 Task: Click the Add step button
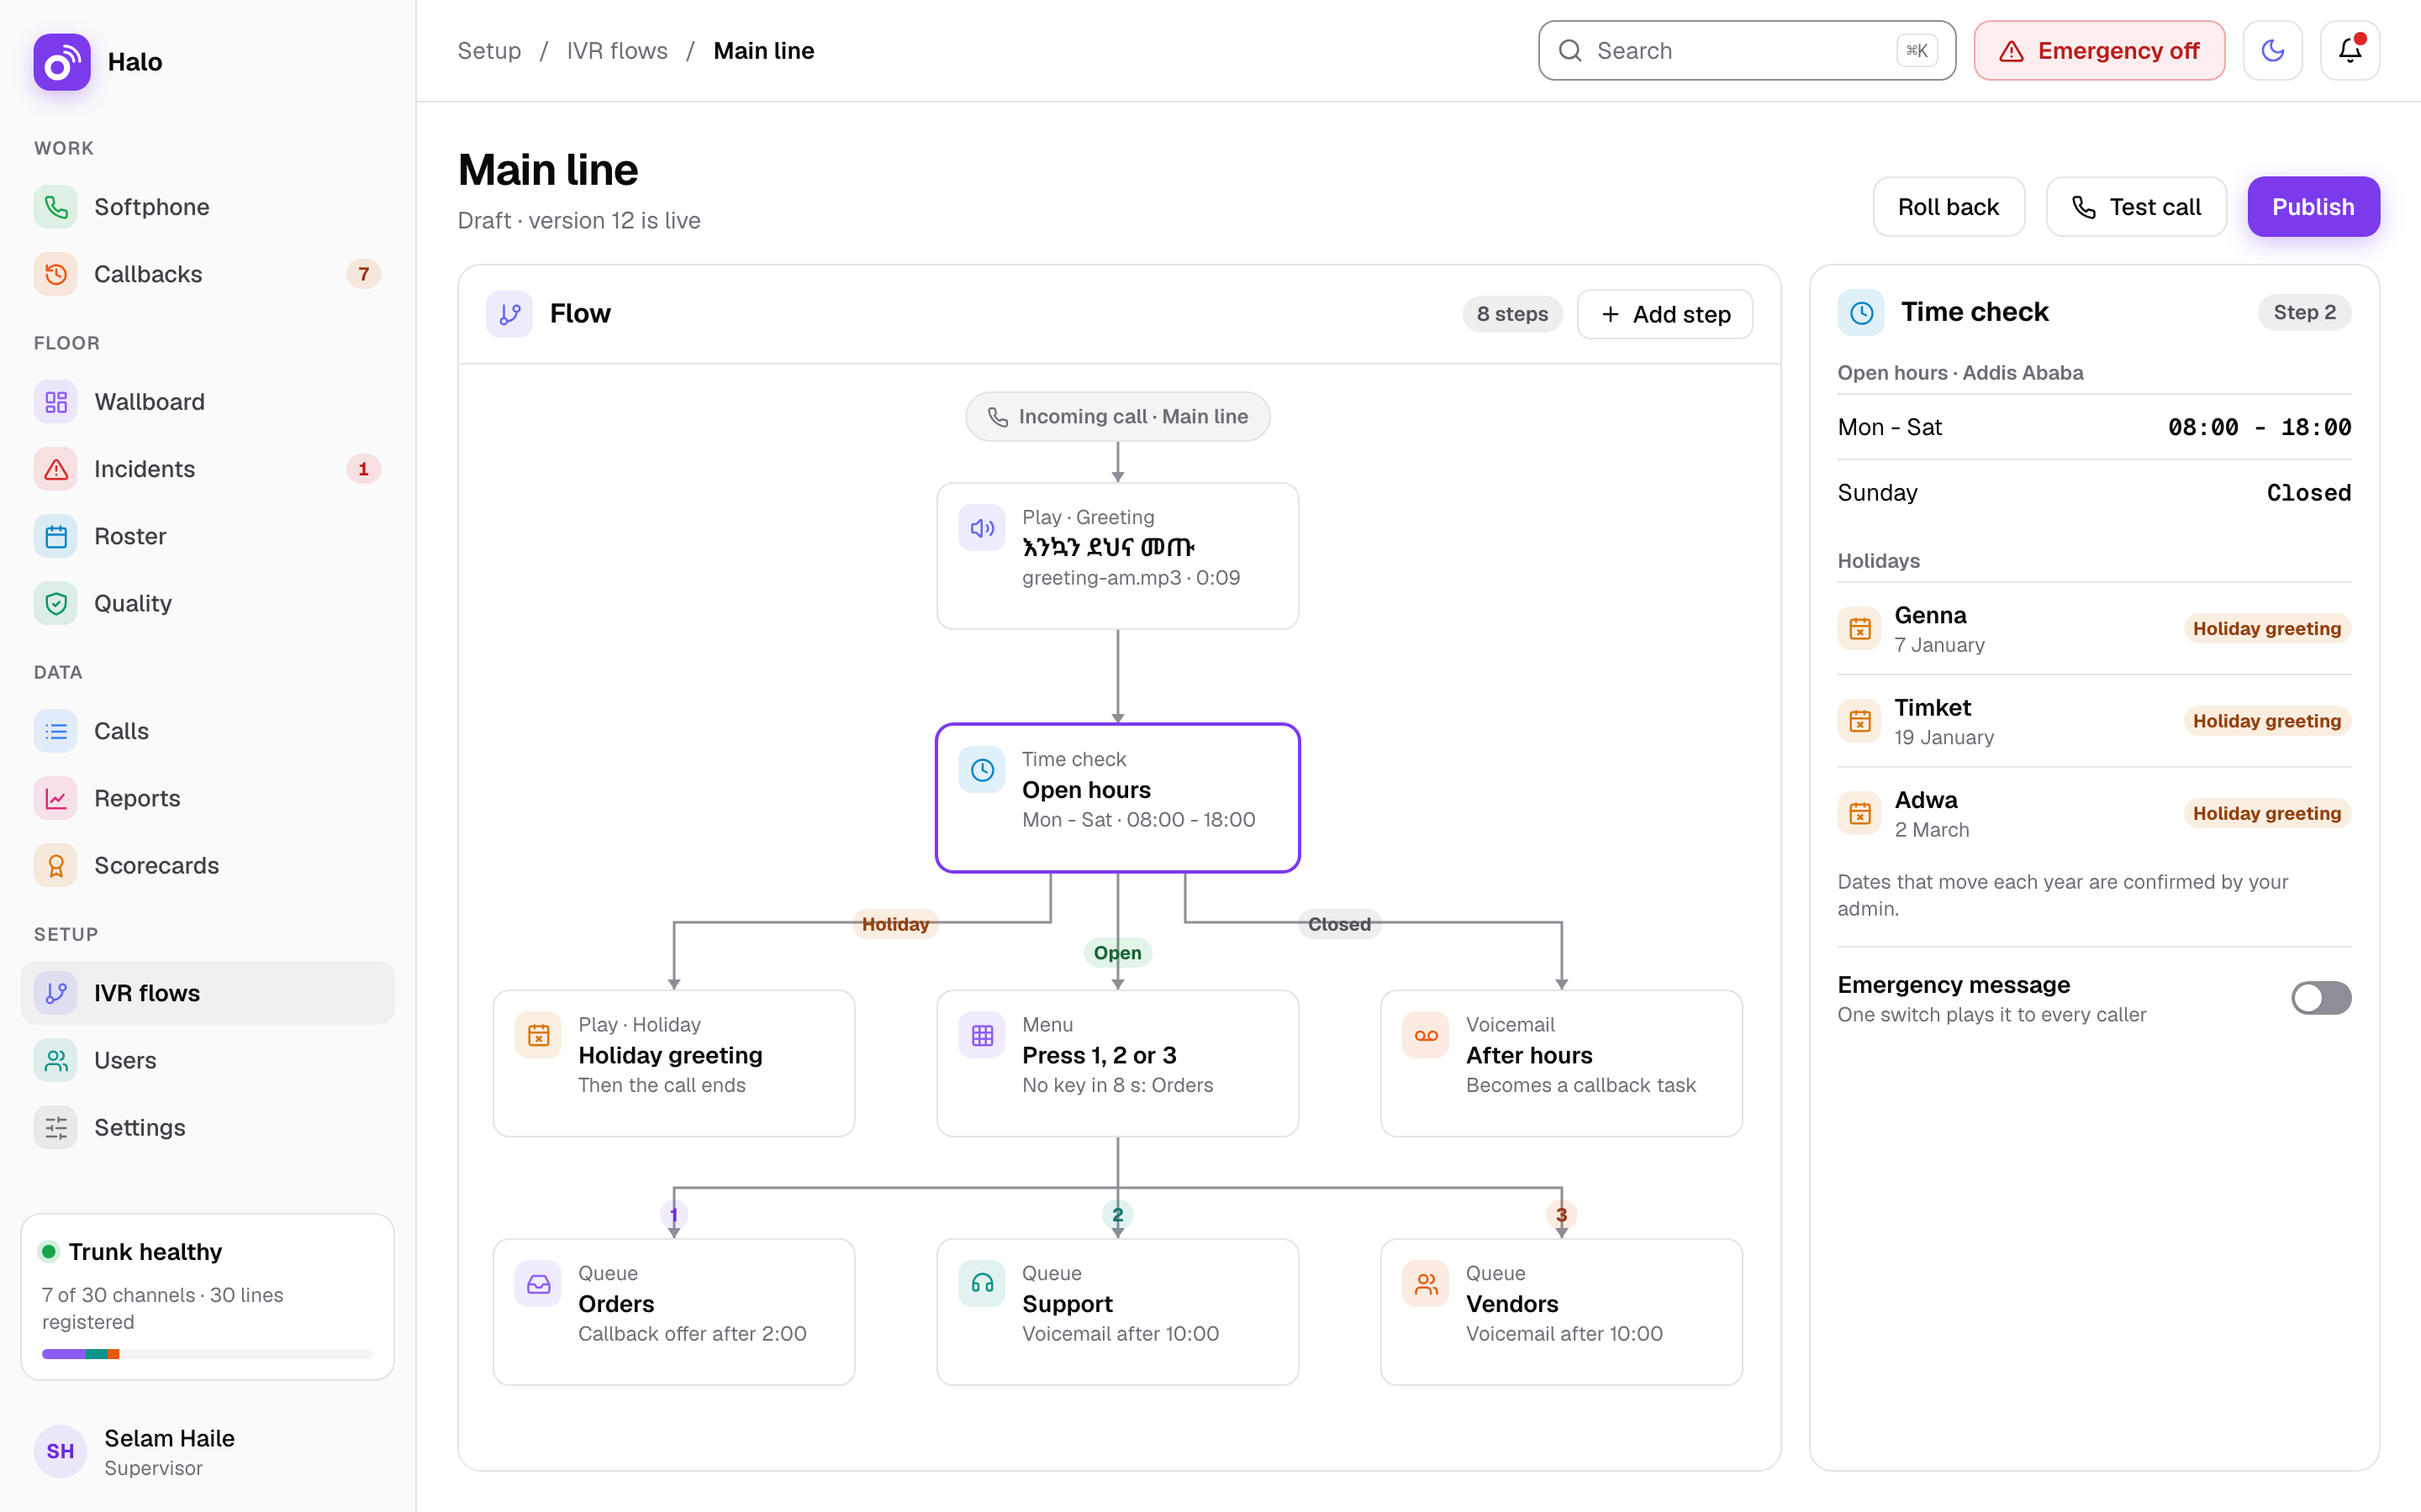coord(1664,314)
